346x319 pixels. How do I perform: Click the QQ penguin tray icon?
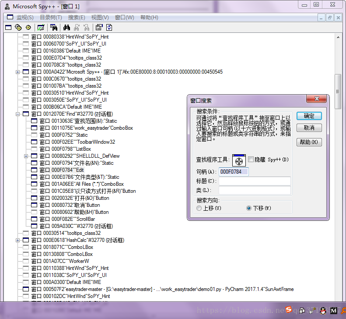323,311
